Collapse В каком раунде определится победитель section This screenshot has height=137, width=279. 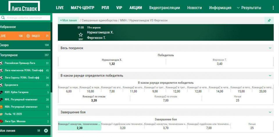coord(270,76)
